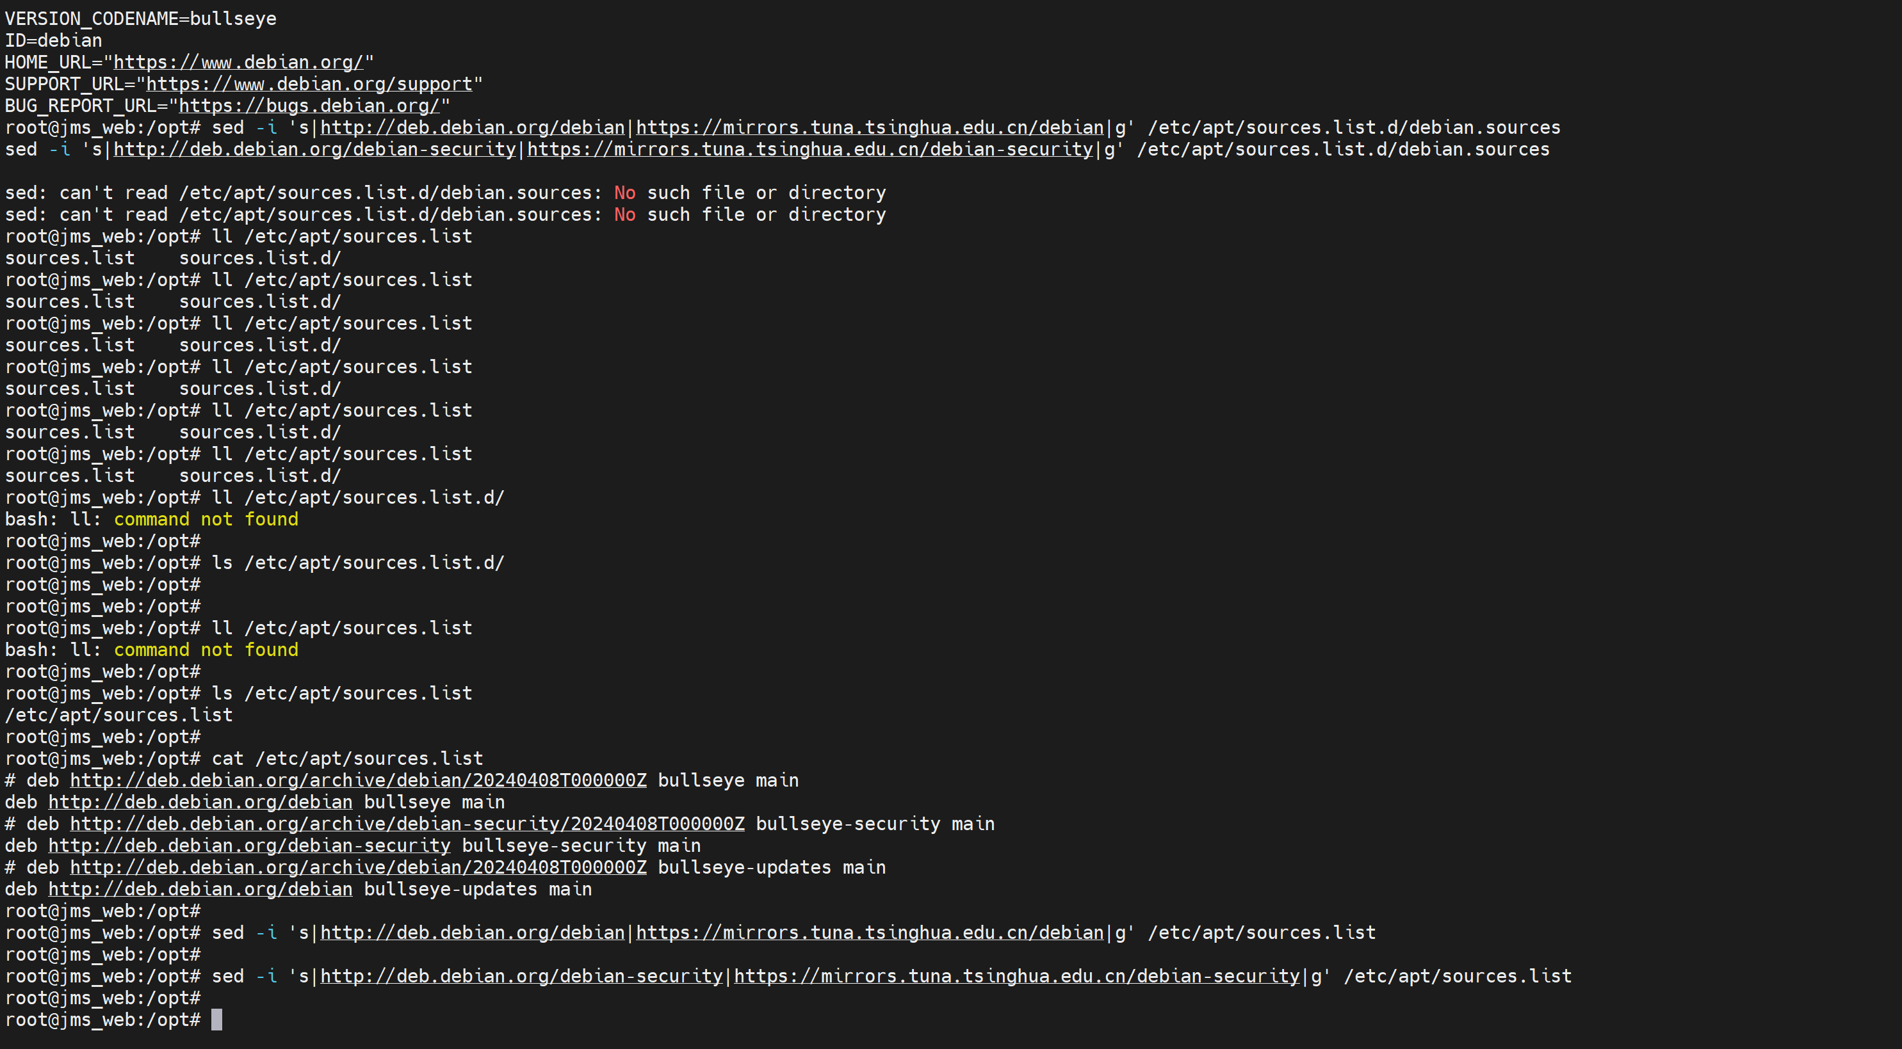Click the terminal cursor at the final prompt
The height and width of the screenshot is (1049, 1902).
point(216,1020)
